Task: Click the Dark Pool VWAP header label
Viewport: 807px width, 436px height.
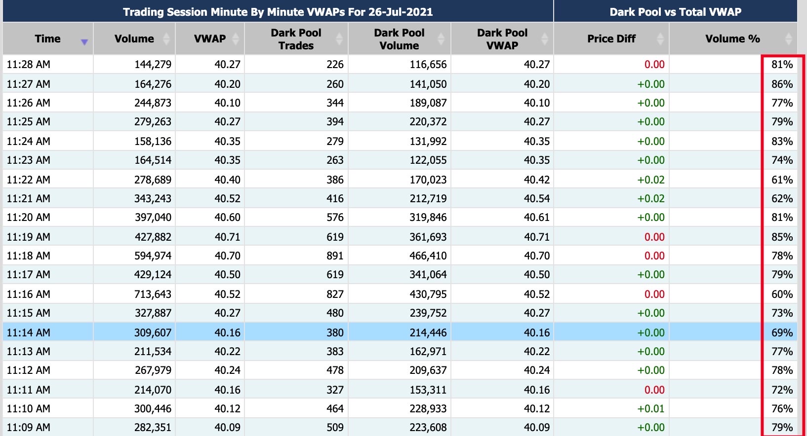Action: coord(502,39)
